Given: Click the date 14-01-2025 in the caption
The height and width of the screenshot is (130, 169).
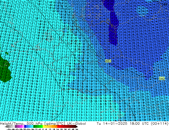Looking at the screenshot, I should tap(115, 124).
